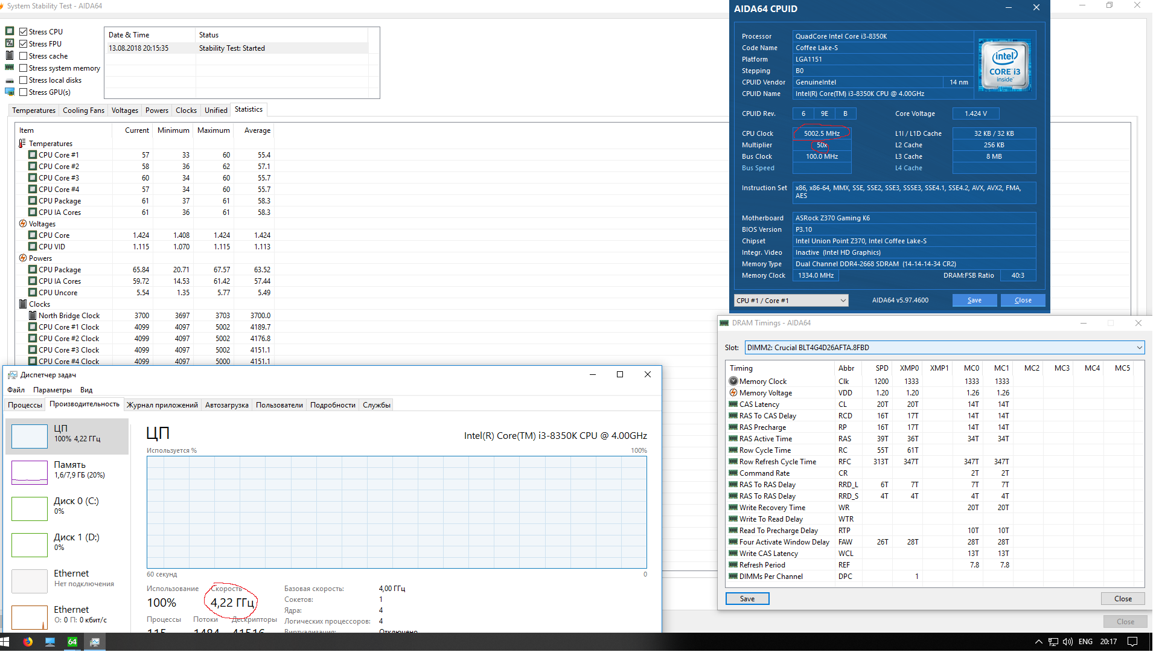The height and width of the screenshot is (652, 1159).
Task: Click the Intel Core i3 logo
Action: 1004,65
